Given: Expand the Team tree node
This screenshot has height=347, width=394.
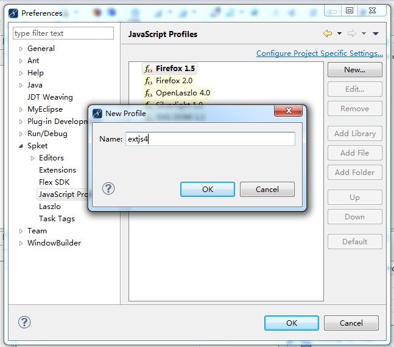Looking at the screenshot, I should coord(21,231).
